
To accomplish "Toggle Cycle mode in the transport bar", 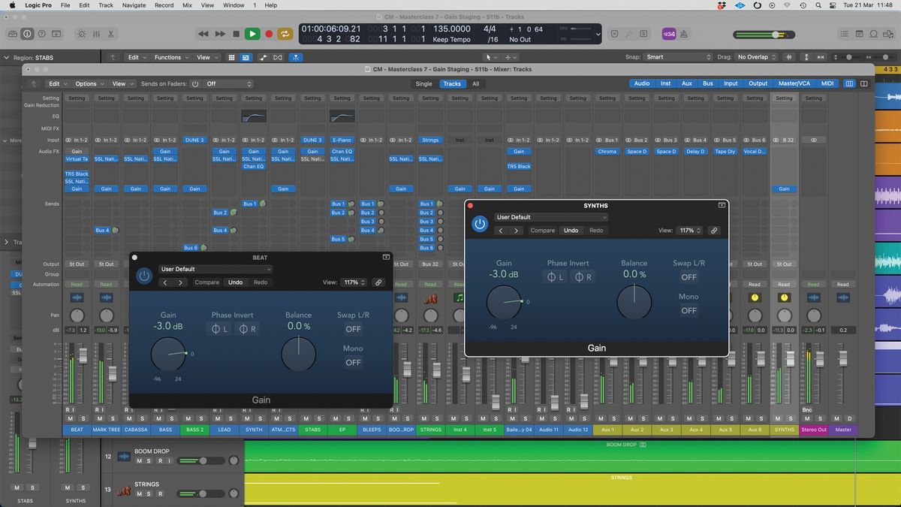I will point(285,34).
